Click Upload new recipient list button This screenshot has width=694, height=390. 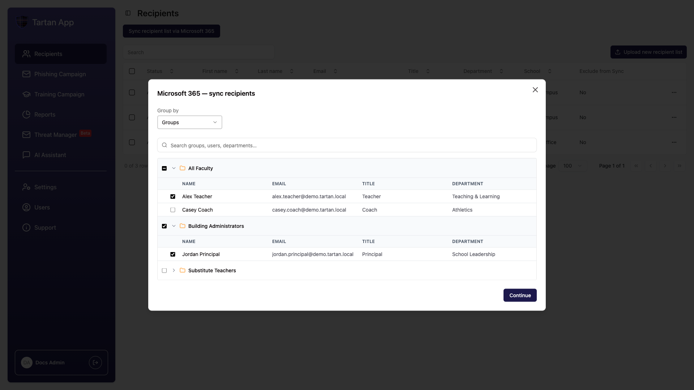648,52
